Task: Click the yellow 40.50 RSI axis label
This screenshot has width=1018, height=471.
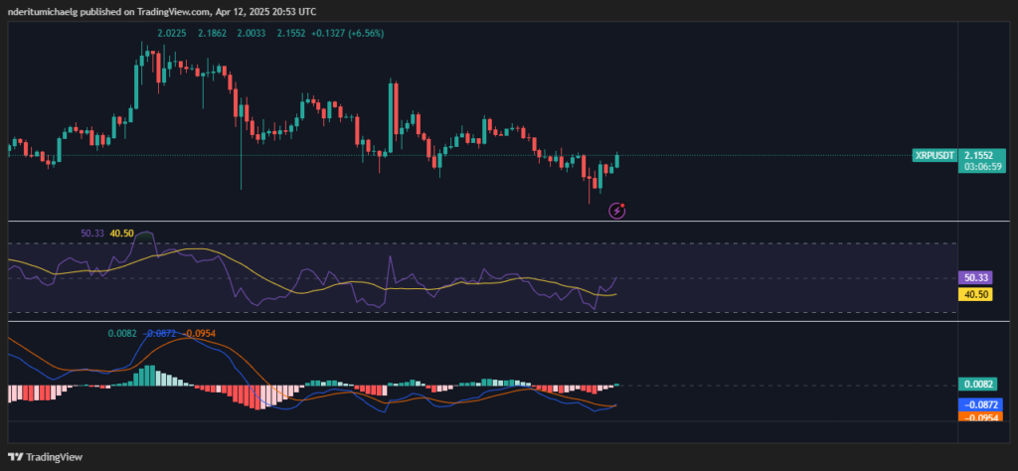Action: point(974,294)
